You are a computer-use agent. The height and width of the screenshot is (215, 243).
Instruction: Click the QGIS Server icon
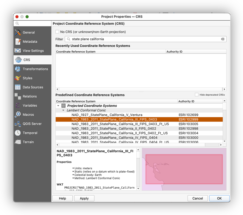click(18, 124)
